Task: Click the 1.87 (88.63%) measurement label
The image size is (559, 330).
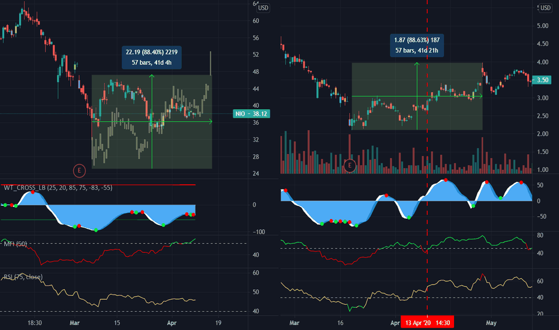Action: tap(417, 46)
